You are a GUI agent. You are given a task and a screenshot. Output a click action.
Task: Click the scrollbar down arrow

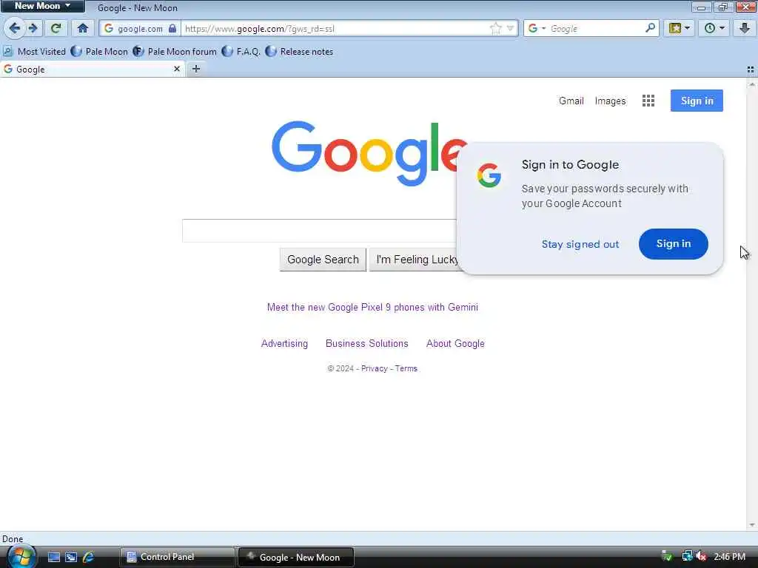(752, 525)
